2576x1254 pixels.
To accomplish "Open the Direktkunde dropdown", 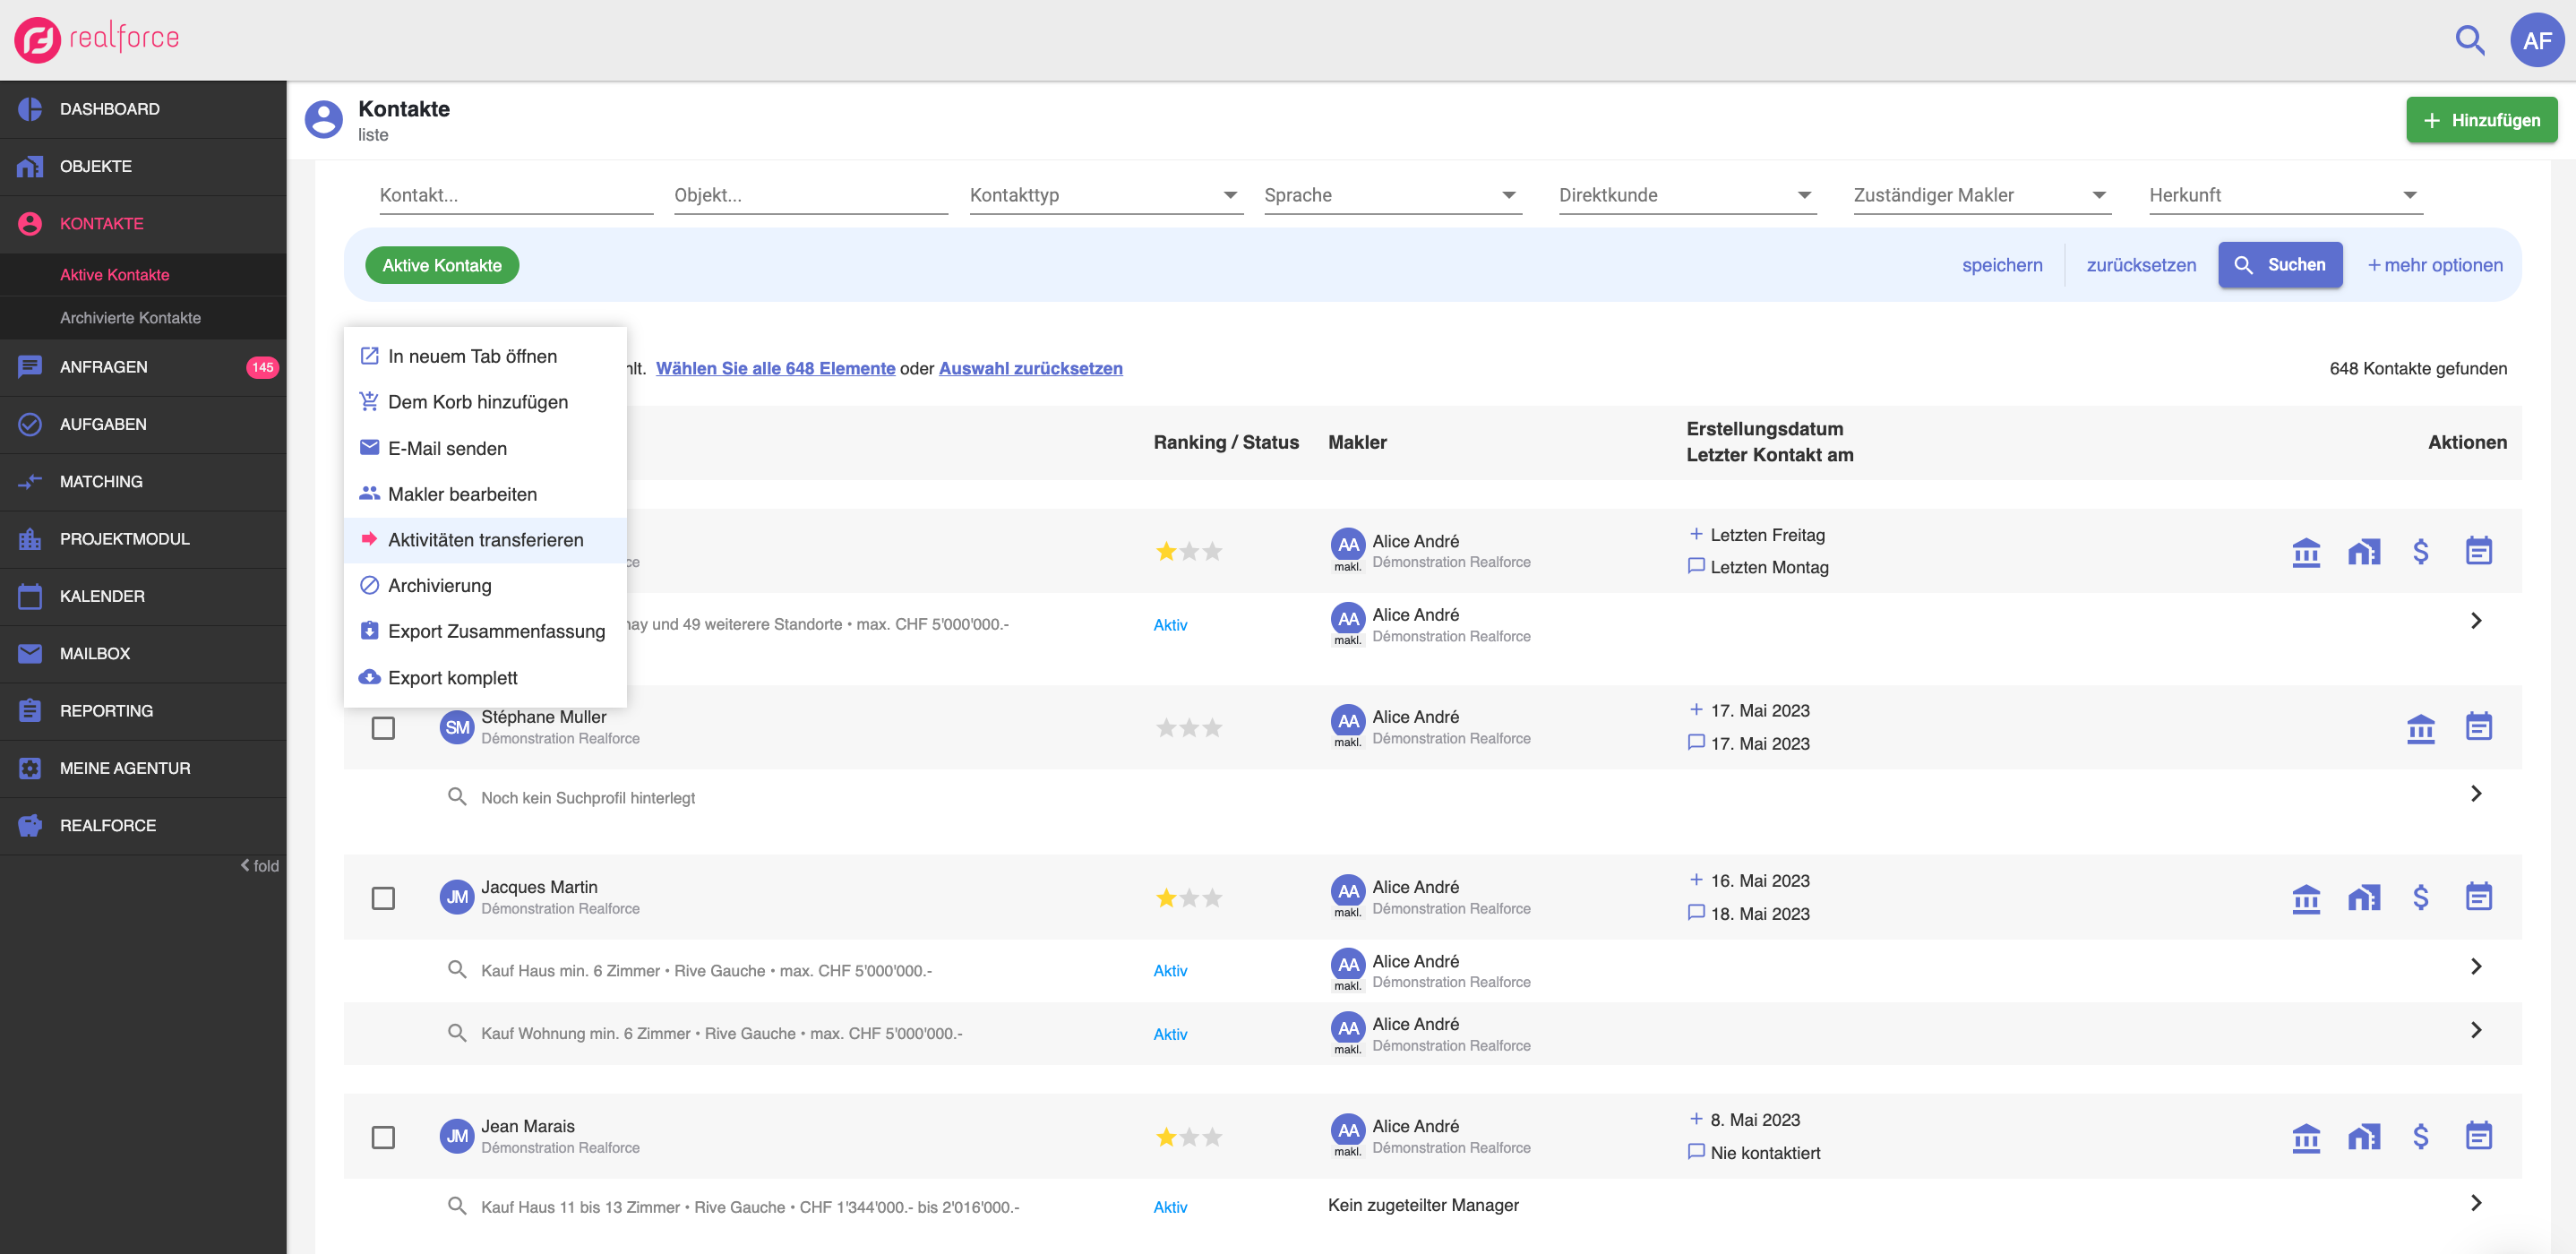I will pyautogui.click(x=1687, y=195).
